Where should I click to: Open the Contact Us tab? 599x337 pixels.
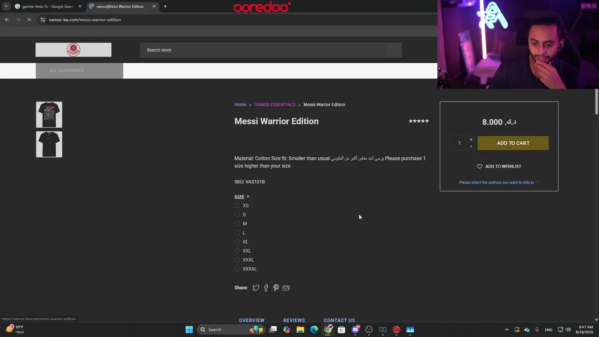339,320
